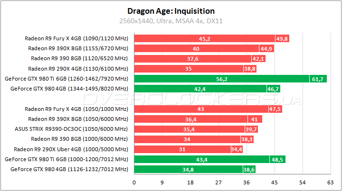Click the 38,6 value on the bottom green bar

click(249, 169)
